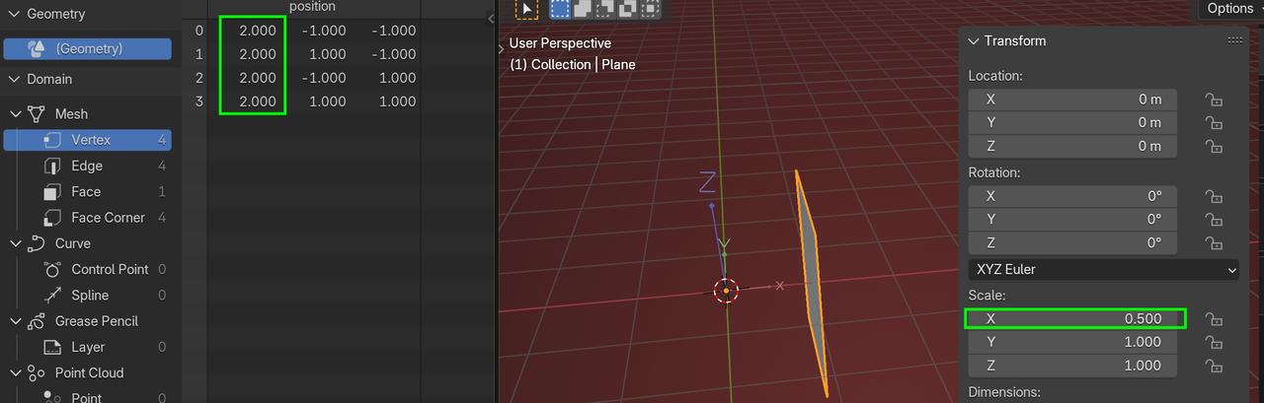Click the Mesh component icon

(37, 114)
